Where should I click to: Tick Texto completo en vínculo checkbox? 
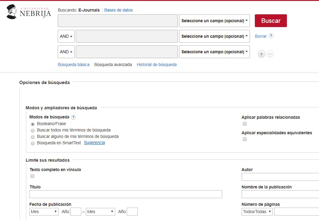click(32, 176)
